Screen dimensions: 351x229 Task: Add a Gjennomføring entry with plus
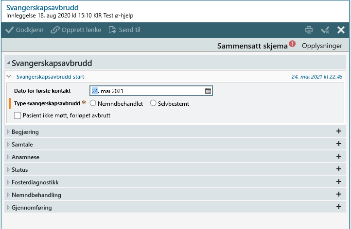(339, 207)
